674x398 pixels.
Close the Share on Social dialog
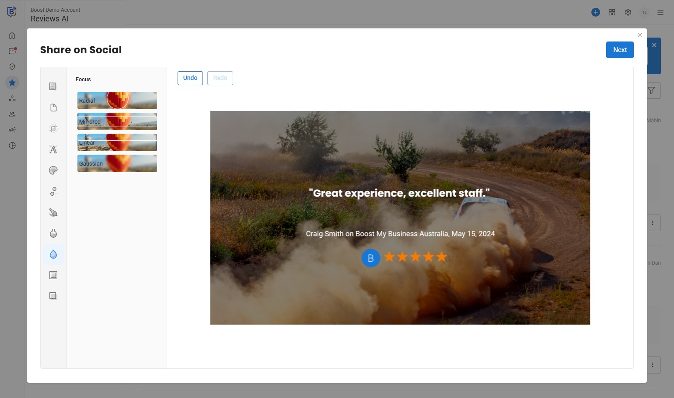click(x=640, y=35)
